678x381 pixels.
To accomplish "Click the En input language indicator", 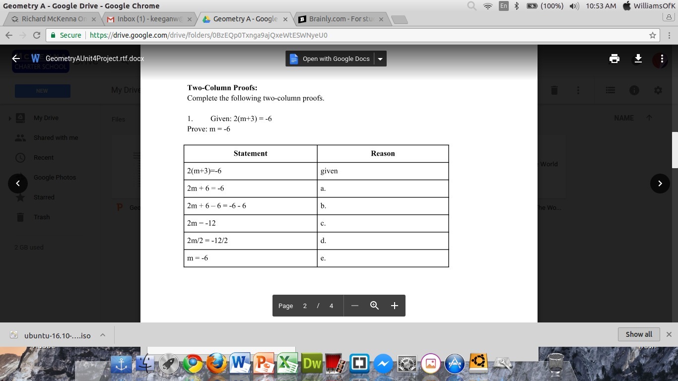I will 504,6.
